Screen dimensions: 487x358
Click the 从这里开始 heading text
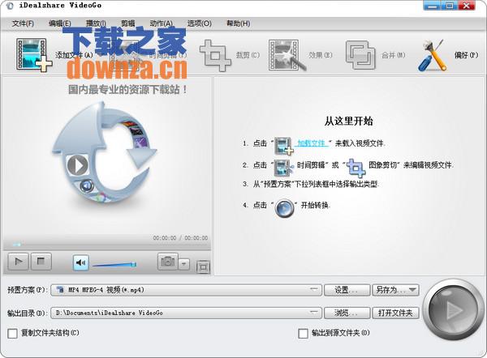[348, 121]
